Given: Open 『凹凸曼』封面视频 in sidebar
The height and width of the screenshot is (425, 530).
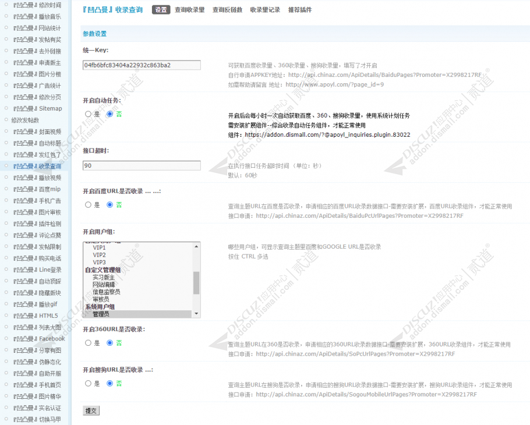Looking at the screenshot, I should 37,132.
